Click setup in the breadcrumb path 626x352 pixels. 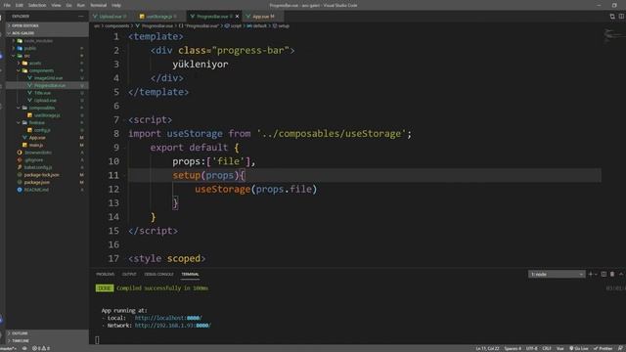(x=284, y=26)
